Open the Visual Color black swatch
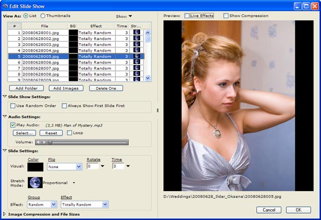Viewport: 321px width, 220px height. (x=35, y=167)
